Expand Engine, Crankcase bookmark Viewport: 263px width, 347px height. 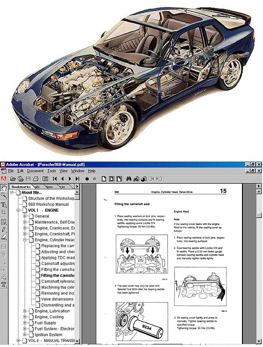coord(25,228)
